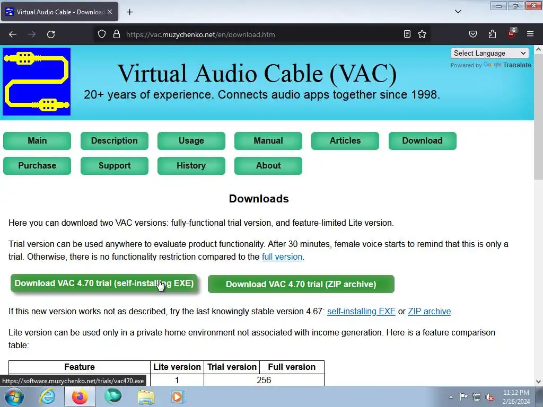
Task: Open the Firefox hamburger menu
Action: [x=530, y=34]
